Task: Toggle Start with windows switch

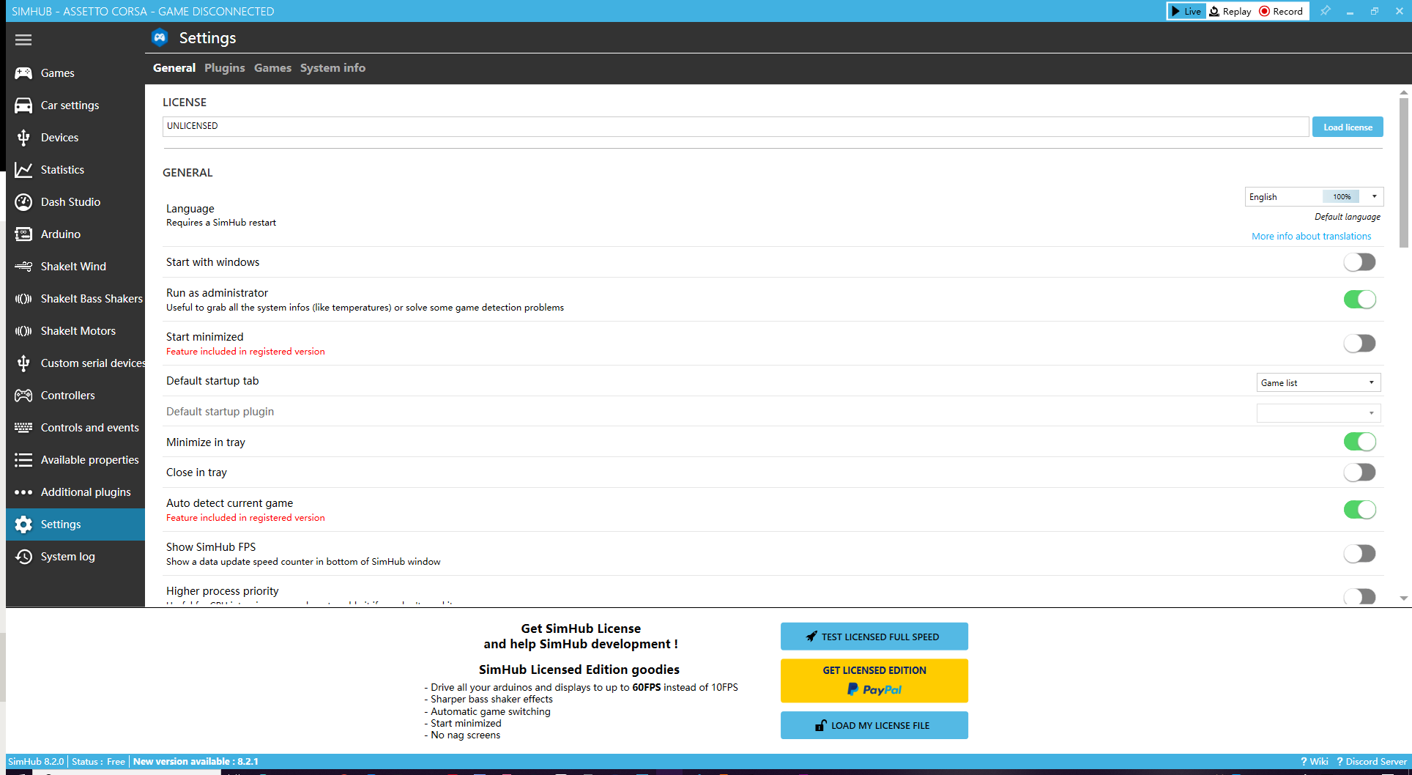Action: point(1360,262)
